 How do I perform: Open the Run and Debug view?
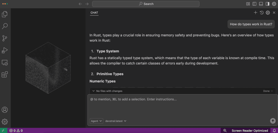[x=5, y=50]
